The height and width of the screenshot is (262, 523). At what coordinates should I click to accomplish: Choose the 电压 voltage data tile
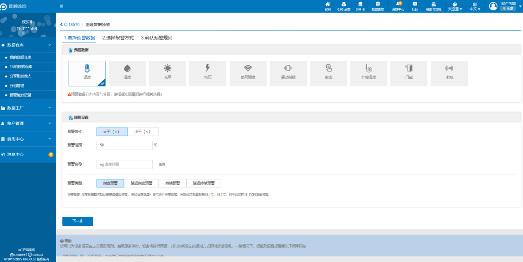[207, 73]
